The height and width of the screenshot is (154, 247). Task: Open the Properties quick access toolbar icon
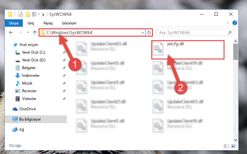coord(21,14)
